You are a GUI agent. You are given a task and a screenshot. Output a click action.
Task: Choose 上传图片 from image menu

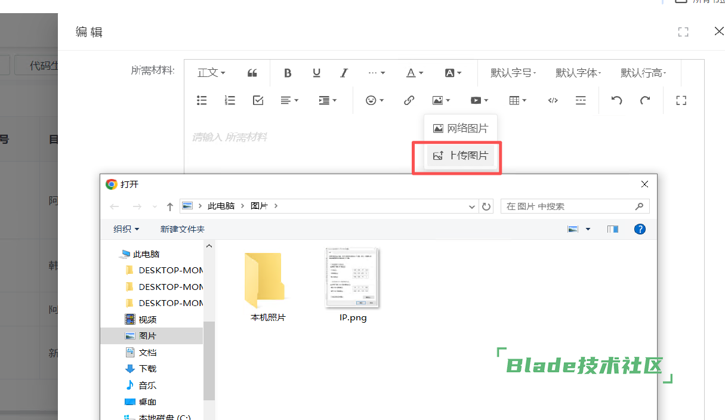(x=460, y=156)
